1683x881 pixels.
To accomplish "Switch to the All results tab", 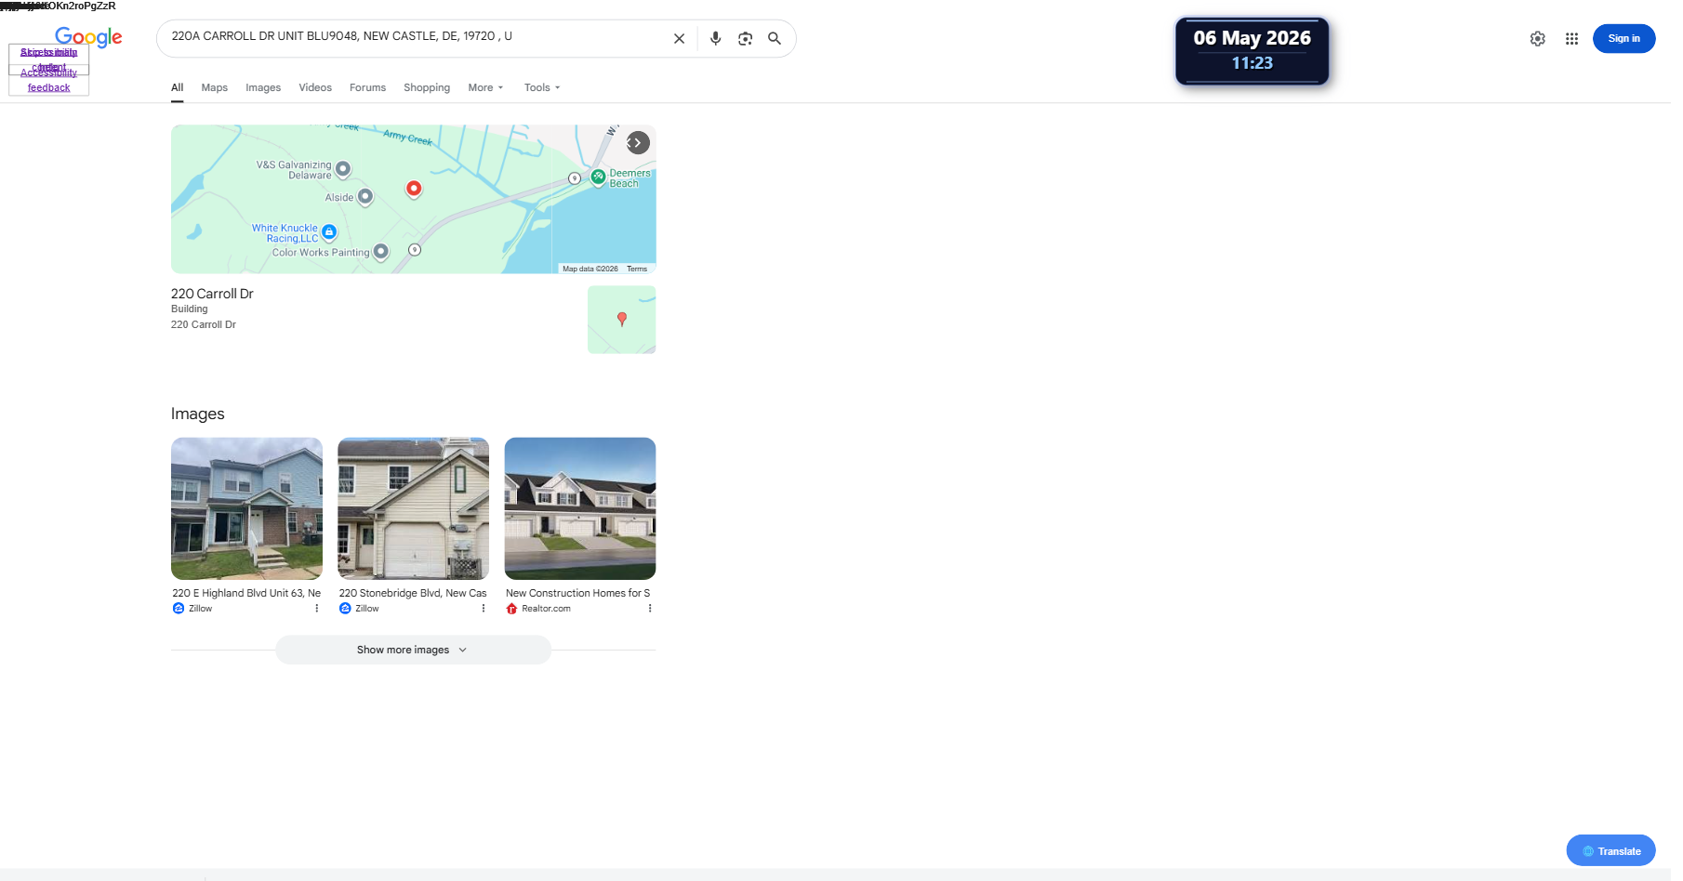I will click(178, 87).
